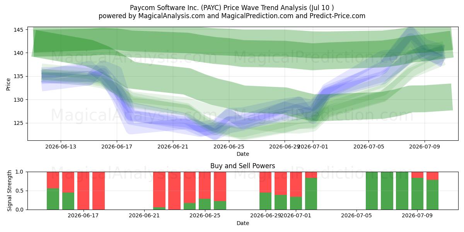Click the 2026-06-25 tick on Buy and Sell chart
Screen dimensions: 464x232
pos(205,216)
